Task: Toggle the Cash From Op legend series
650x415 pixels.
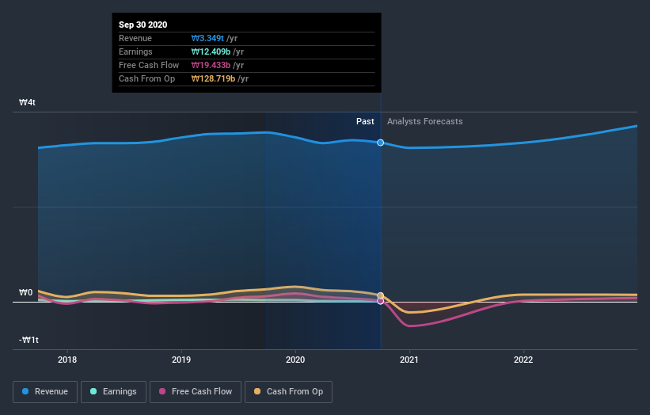Action: pos(288,392)
